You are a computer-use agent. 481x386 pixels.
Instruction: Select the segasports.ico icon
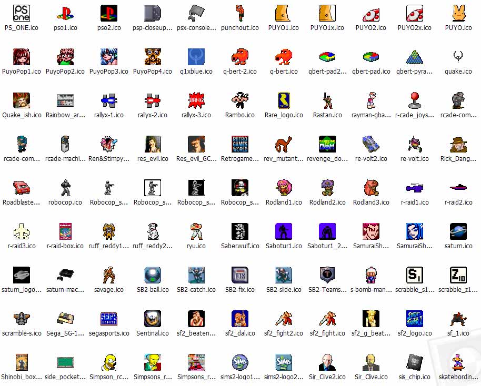click(109, 319)
